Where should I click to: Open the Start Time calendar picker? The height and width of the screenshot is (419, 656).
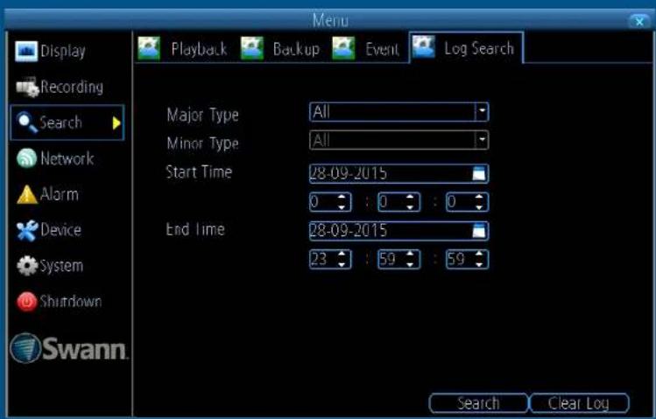[x=479, y=173]
